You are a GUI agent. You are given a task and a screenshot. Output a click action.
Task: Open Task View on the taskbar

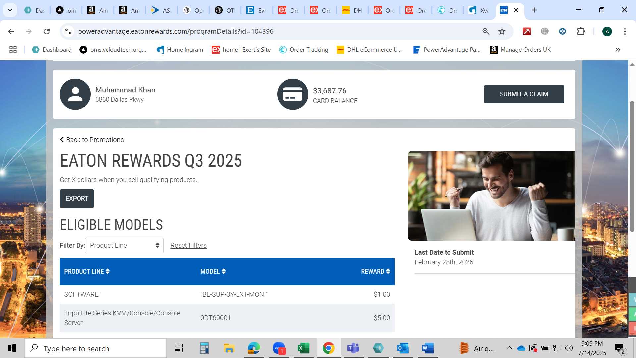[179, 348]
